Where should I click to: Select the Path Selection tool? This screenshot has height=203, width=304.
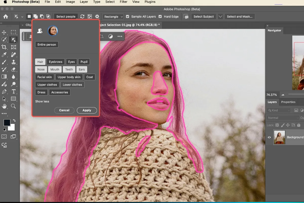pos(4,99)
